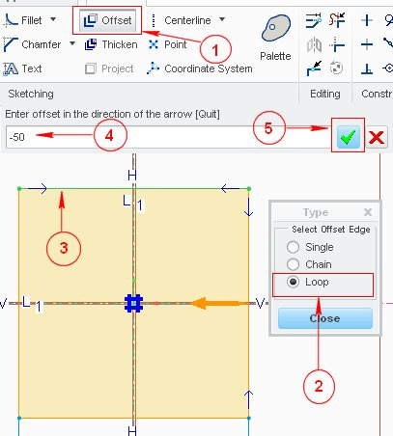Choose the Chain offset edge option

[309, 264]
